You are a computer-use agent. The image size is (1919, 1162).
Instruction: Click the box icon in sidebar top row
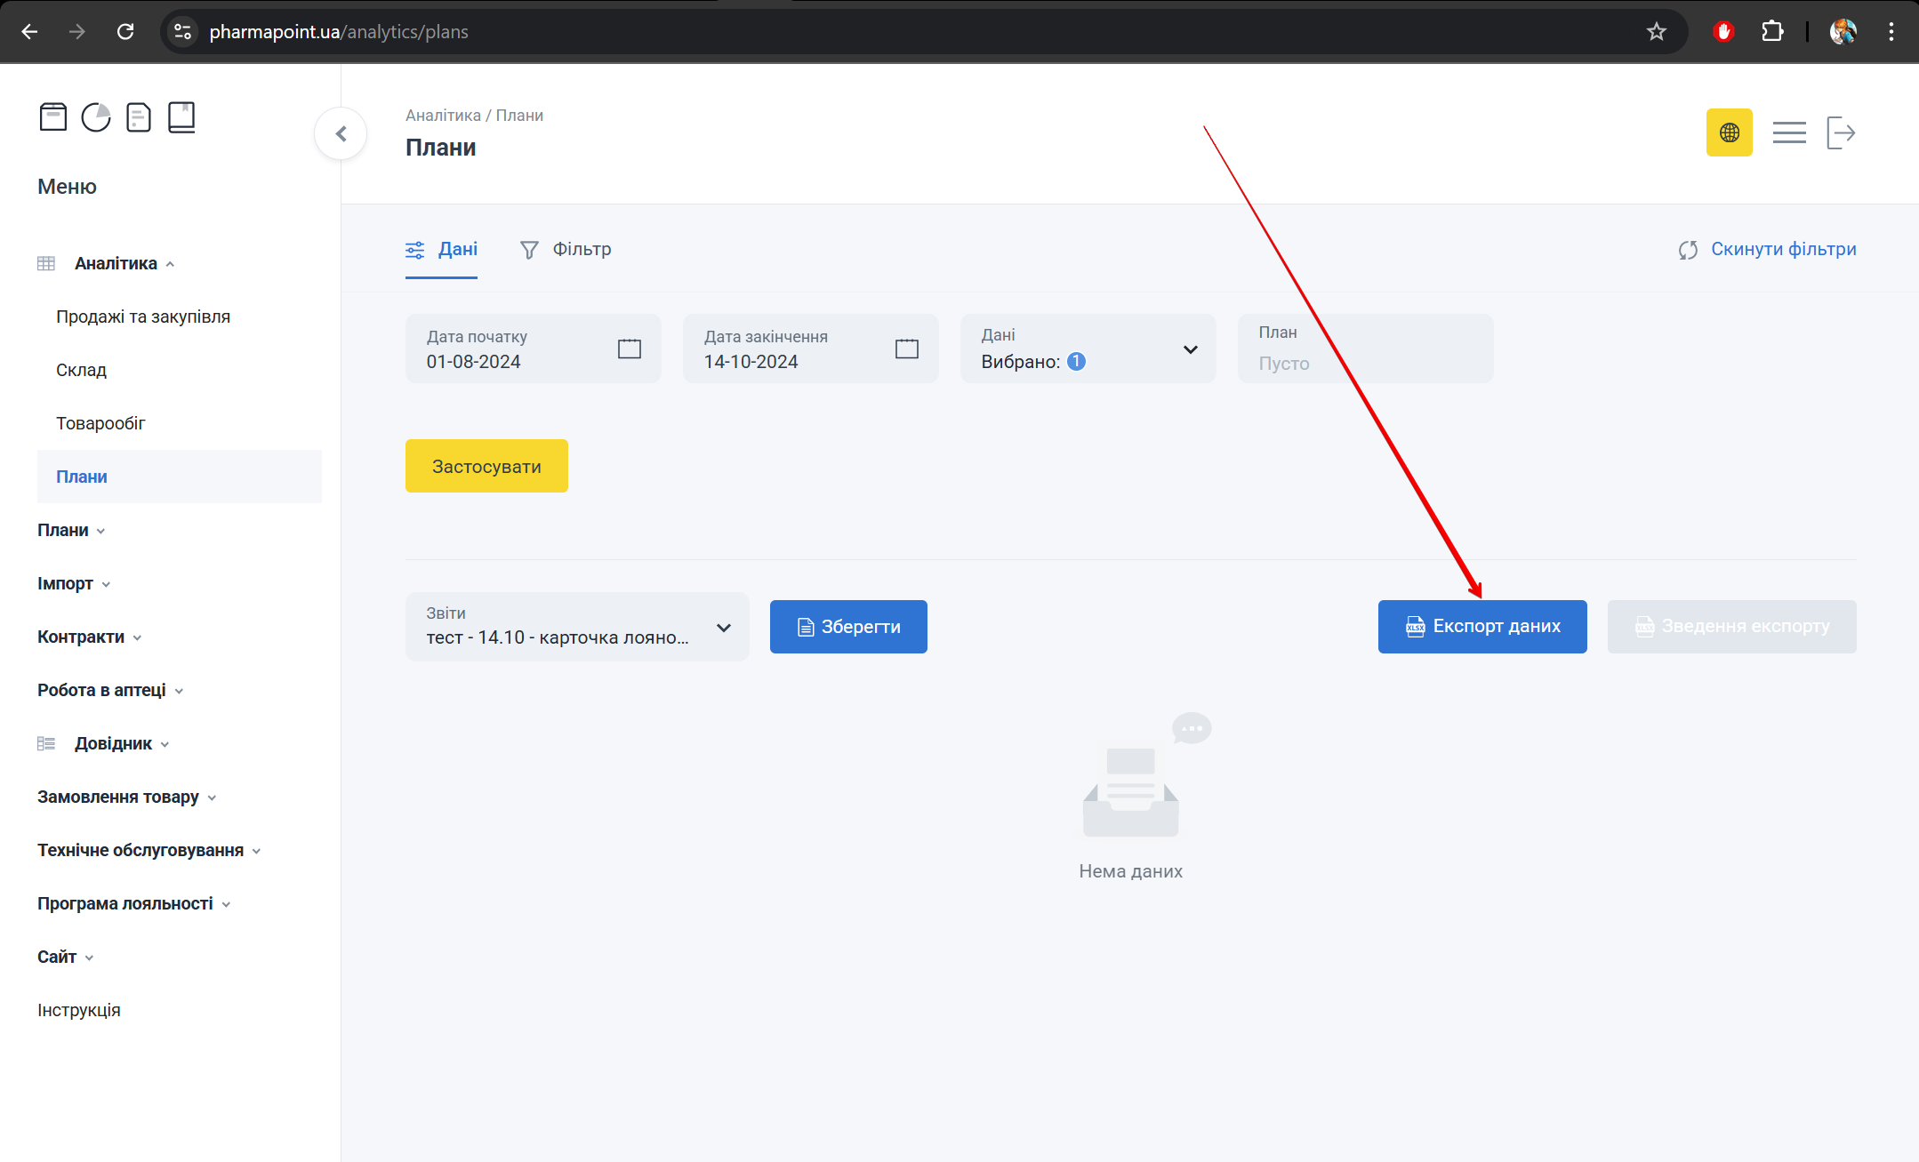pyautogui.click(x=53, y=117)
